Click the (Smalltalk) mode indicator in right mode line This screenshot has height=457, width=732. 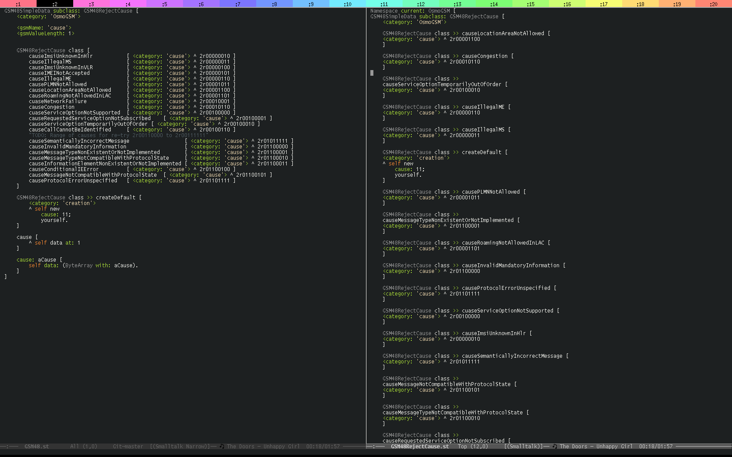click(x=523, y=447)
